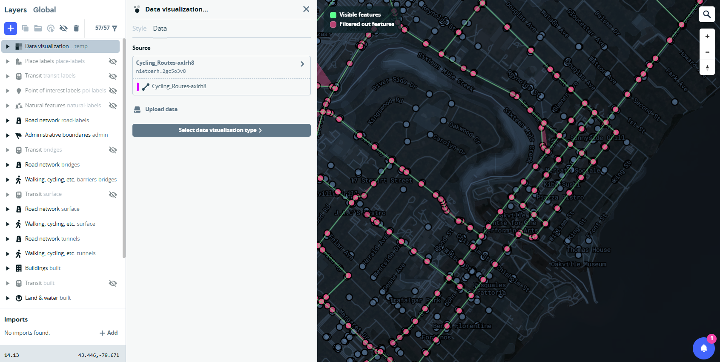The height and width of the screenshot is (362, 720).
Task: Click the magenta Cycling_Routes color bar
Action: tap(138, 86)
